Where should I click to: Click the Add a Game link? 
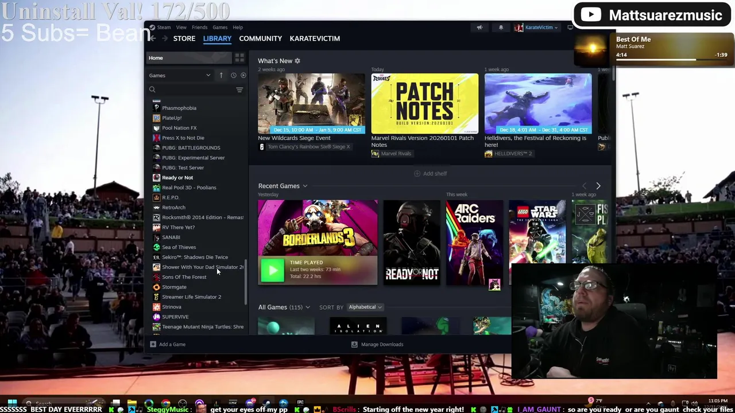point(172,344)
